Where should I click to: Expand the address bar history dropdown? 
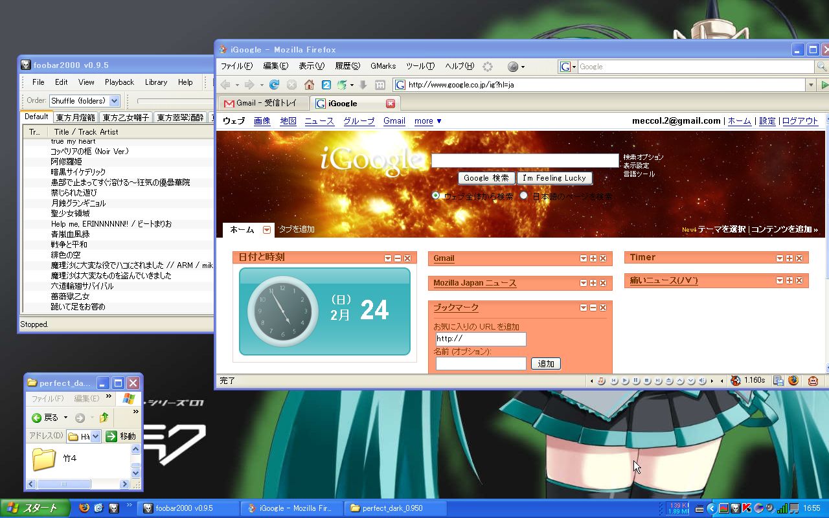810,85
